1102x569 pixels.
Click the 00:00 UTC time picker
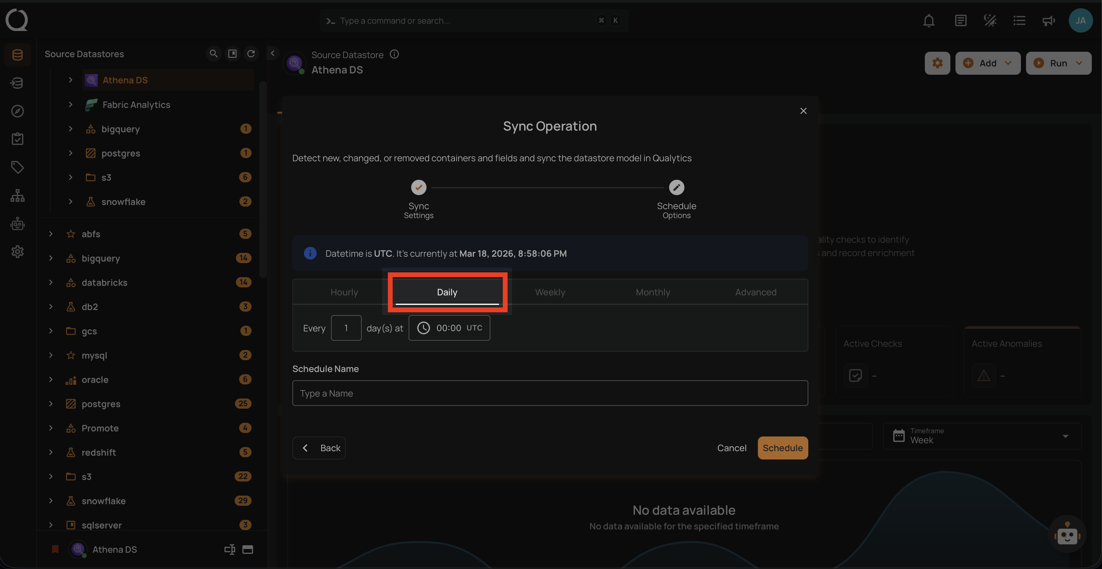pos(449,328)
